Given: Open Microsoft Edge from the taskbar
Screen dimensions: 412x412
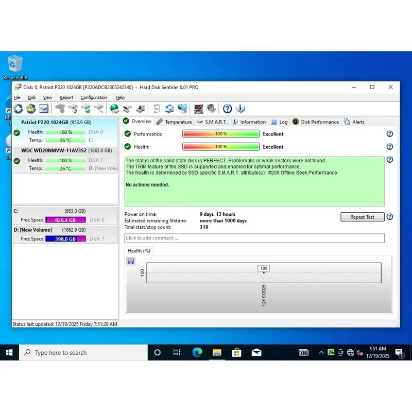Looking at the screenshot, I should (x=197, y=352).
